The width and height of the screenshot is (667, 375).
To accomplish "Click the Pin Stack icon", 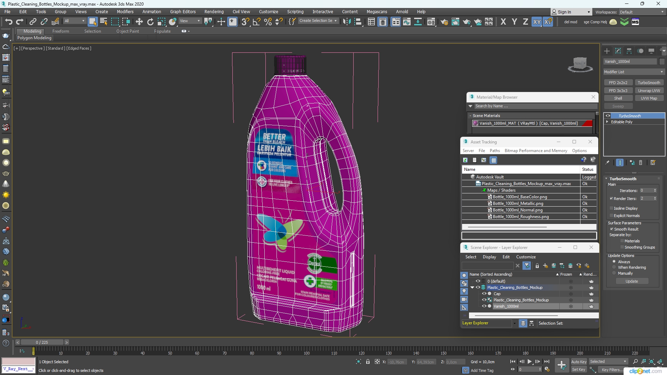I will pos(607,162).
